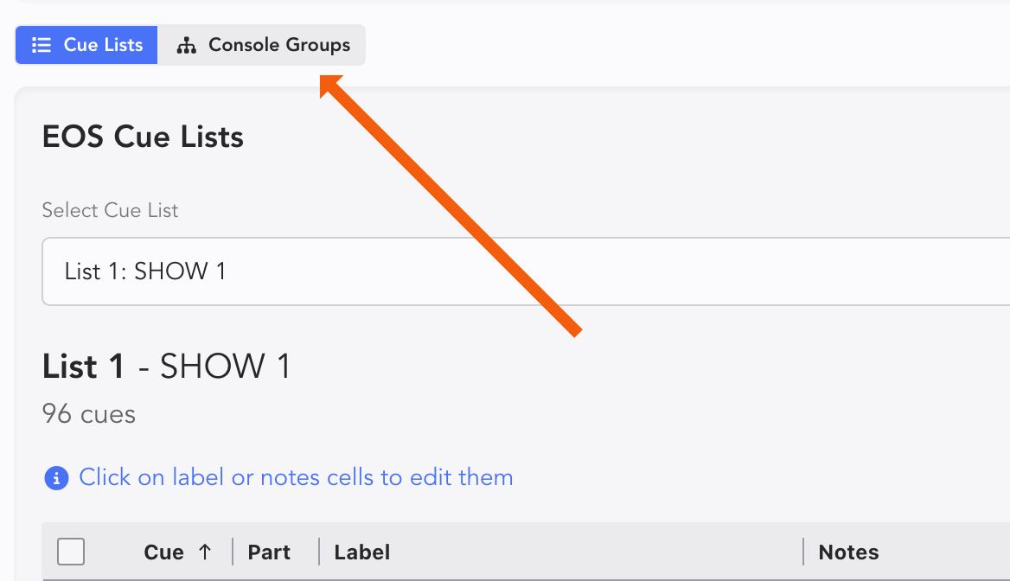Click the list icon on Cue Lists

[x=41, y=45]
